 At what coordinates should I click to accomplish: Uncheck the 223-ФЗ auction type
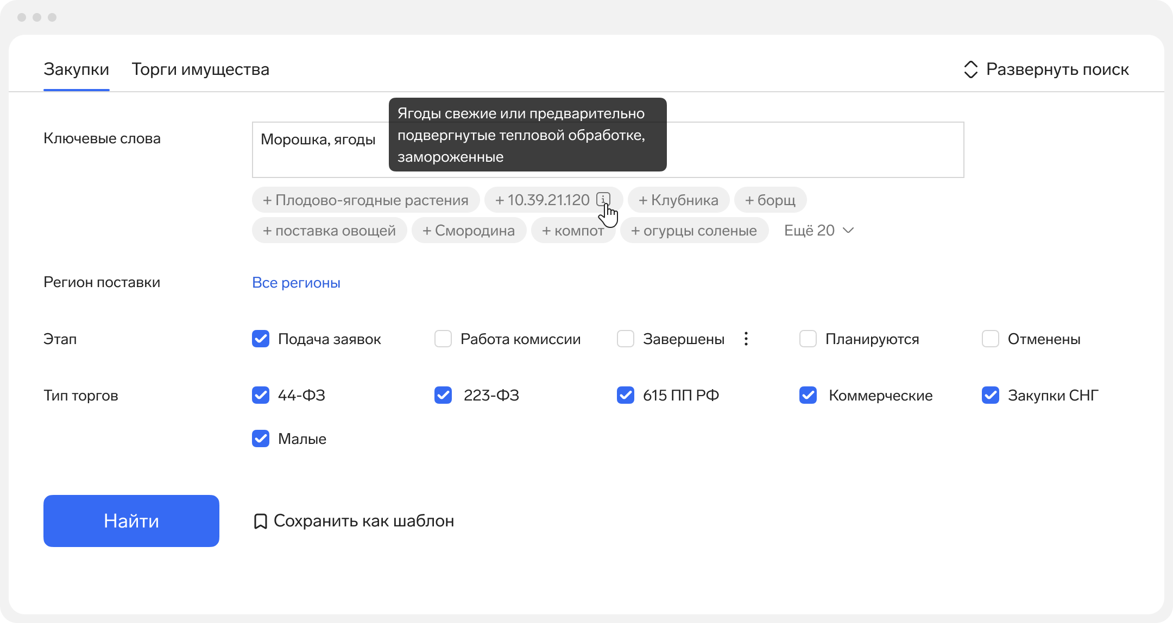point(443,395)
